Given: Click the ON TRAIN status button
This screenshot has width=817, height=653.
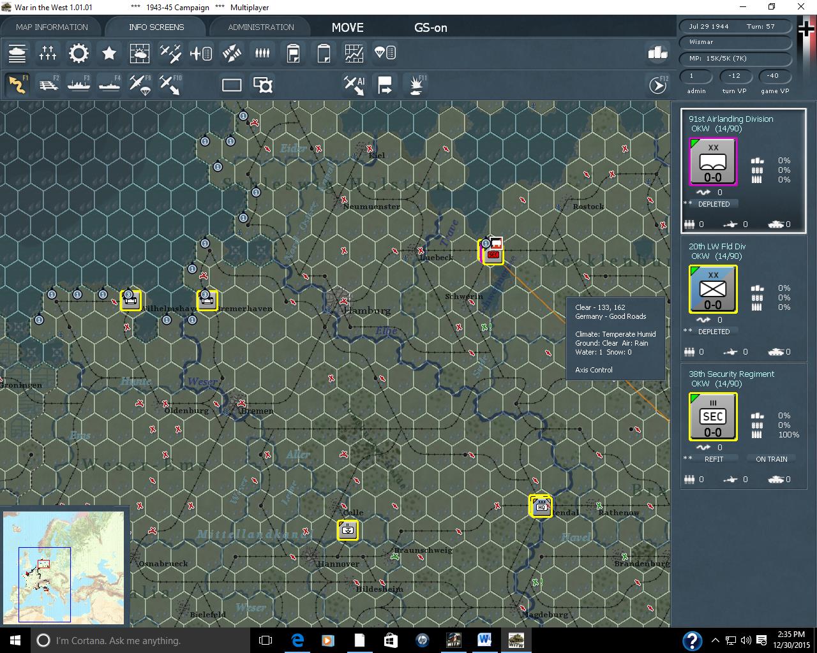Looking at the screenshot, I should click(772, 459).
